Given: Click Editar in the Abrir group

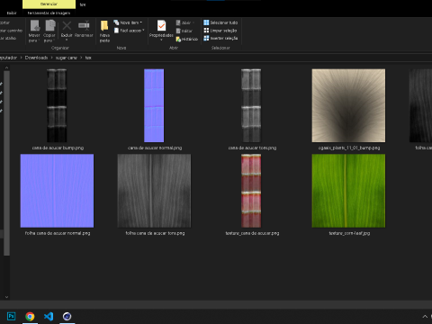Looking at the screenshot, I should pyautogui.click(x=184, y=31).
